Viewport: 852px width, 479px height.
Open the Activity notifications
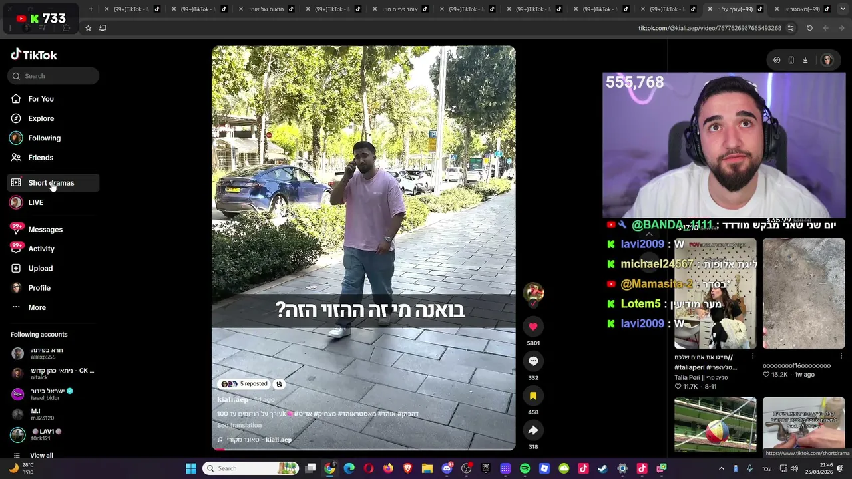click(41, 249)
